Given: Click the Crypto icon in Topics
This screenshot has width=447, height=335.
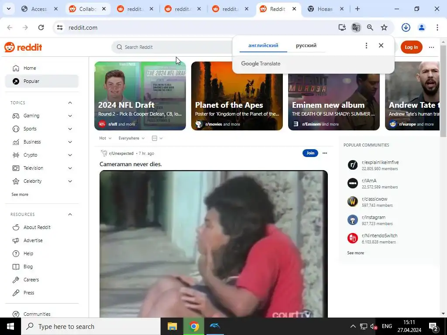Looking at the screenshot, I should (x=16, y=155).
